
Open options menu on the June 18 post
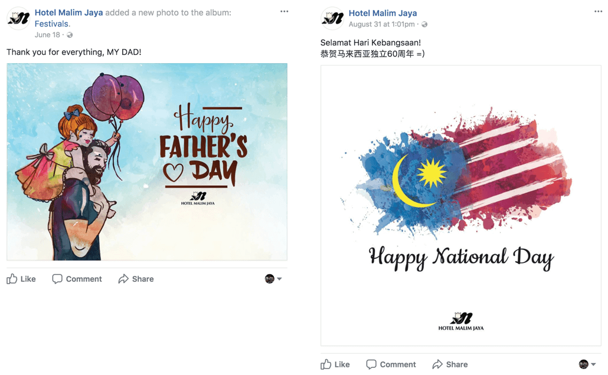(x=284, y=11)
